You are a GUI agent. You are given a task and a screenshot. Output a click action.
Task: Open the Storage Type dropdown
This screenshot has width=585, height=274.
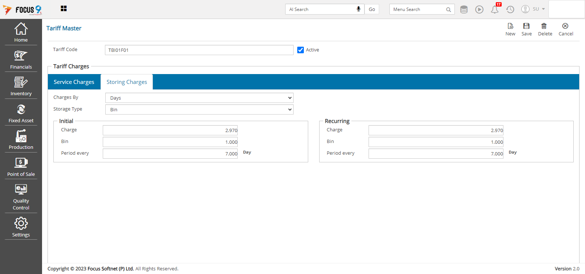(199, 109)
